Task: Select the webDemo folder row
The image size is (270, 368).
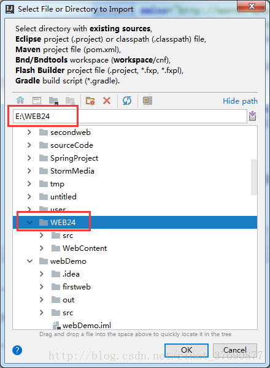Action: [135, 261]
